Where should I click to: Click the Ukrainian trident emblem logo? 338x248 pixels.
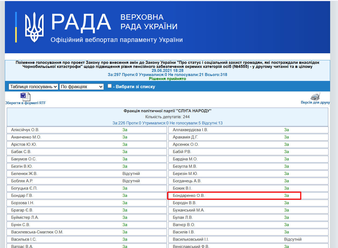pos(34,27)
